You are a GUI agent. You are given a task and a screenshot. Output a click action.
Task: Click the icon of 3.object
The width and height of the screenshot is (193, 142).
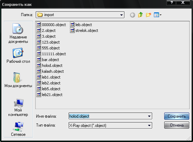tap(39, 36)
